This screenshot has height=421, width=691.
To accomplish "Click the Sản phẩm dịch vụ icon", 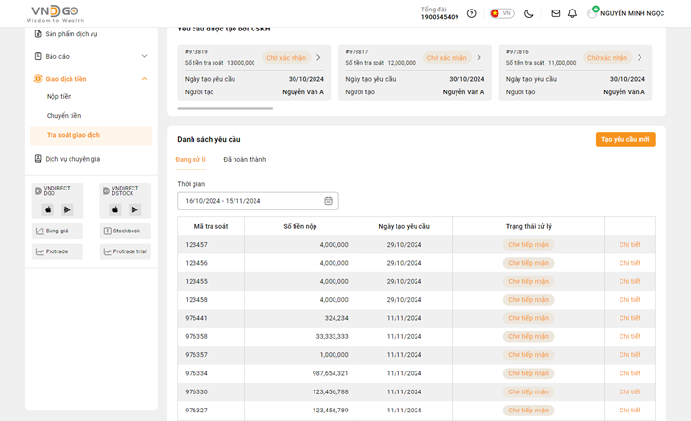I will pos(38,33).
